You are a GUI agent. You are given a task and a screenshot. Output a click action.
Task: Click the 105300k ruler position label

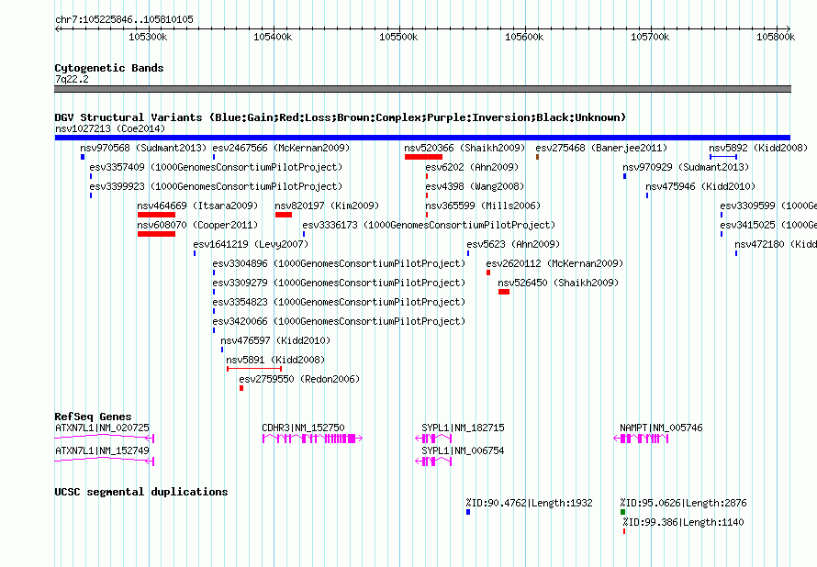pos(148,37)
